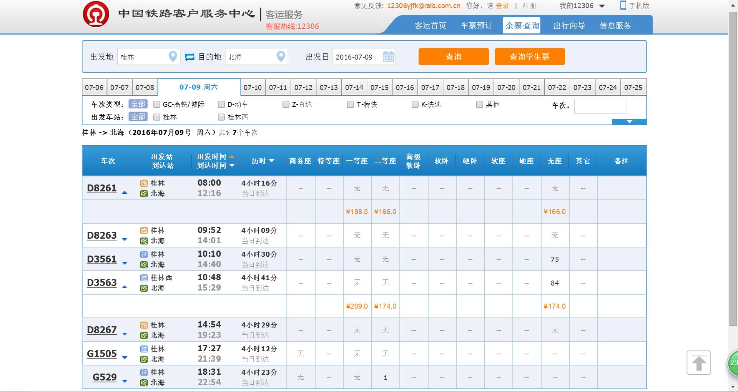Sort by departure time ascending arrow
The height and width of the screenshot is (392, 738).
click(x=232, y=157)
